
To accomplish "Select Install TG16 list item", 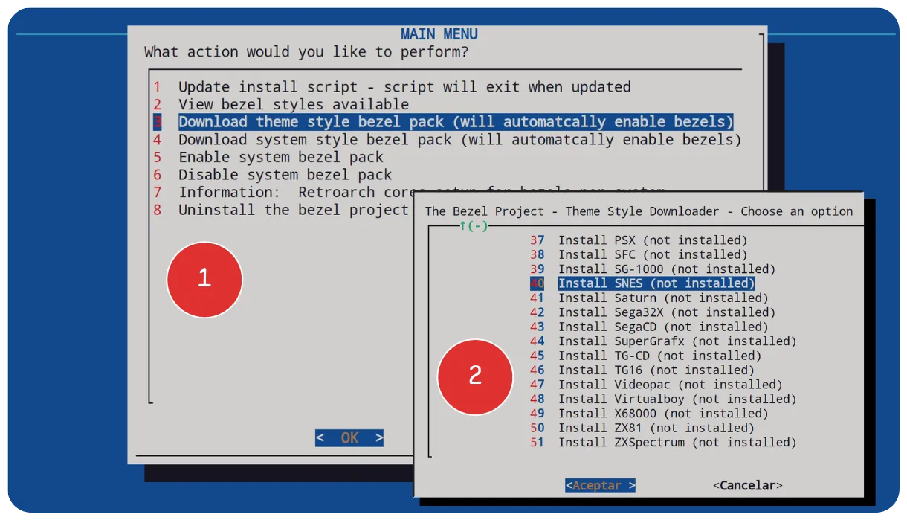I will [x=656, y=370].
